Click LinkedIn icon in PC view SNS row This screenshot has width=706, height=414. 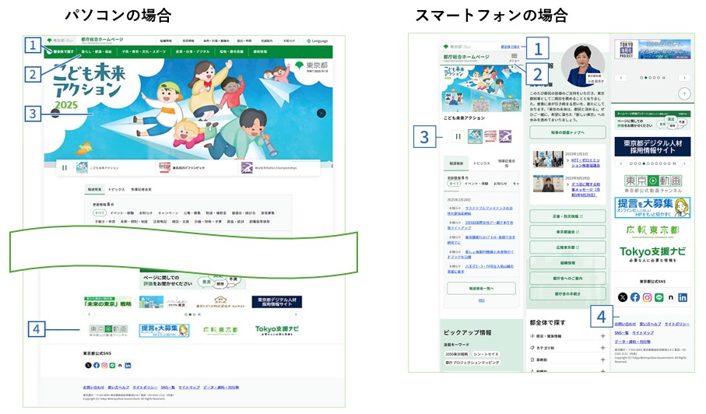click(x=128, y=366)
